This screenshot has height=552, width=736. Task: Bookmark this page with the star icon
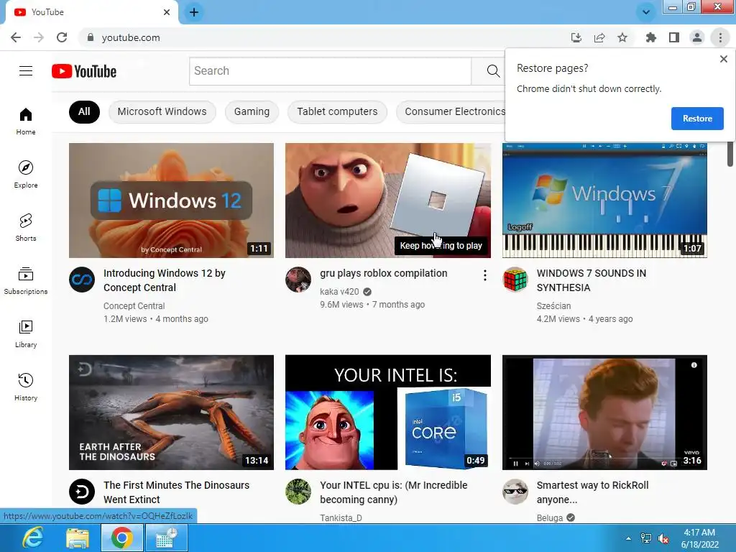(622, 37)
